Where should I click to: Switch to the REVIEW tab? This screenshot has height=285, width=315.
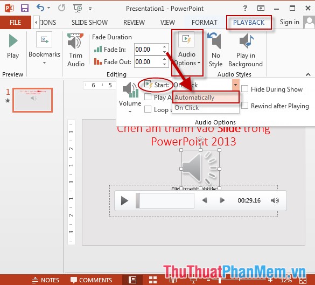134,22
